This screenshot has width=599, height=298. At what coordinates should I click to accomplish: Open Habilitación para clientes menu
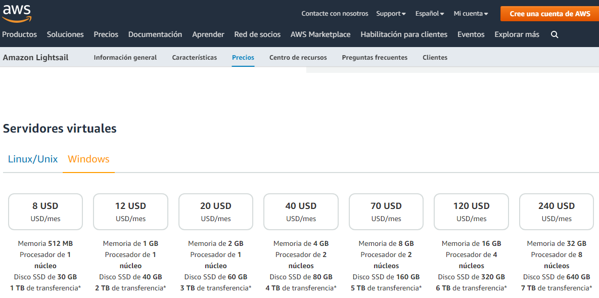[x=404, y=34]
